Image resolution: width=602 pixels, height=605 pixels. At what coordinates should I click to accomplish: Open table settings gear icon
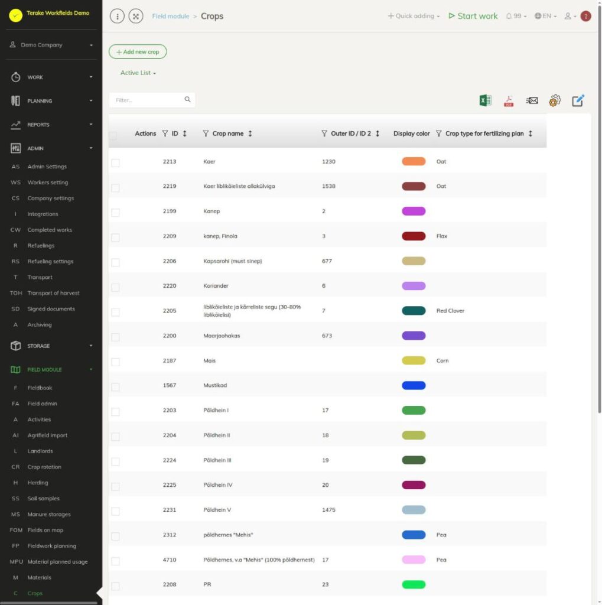555,100
